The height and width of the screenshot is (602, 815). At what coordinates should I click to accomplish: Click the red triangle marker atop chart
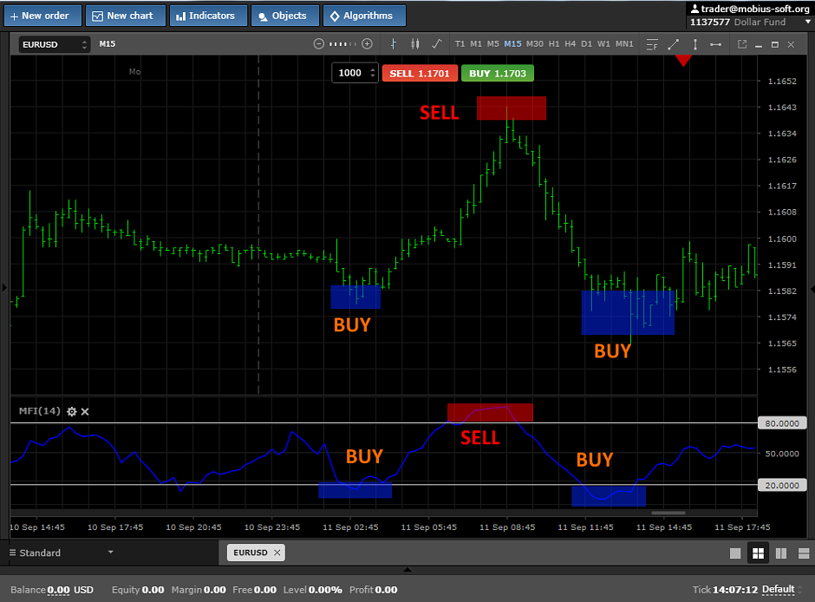pyautogui.click(x=683, y=61)
